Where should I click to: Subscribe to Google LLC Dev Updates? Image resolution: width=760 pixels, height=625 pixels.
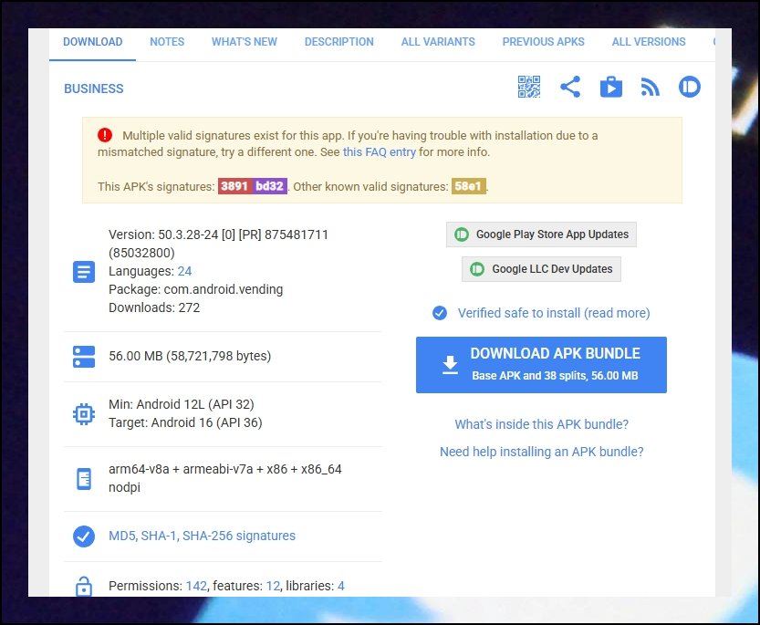click(541, 269)
